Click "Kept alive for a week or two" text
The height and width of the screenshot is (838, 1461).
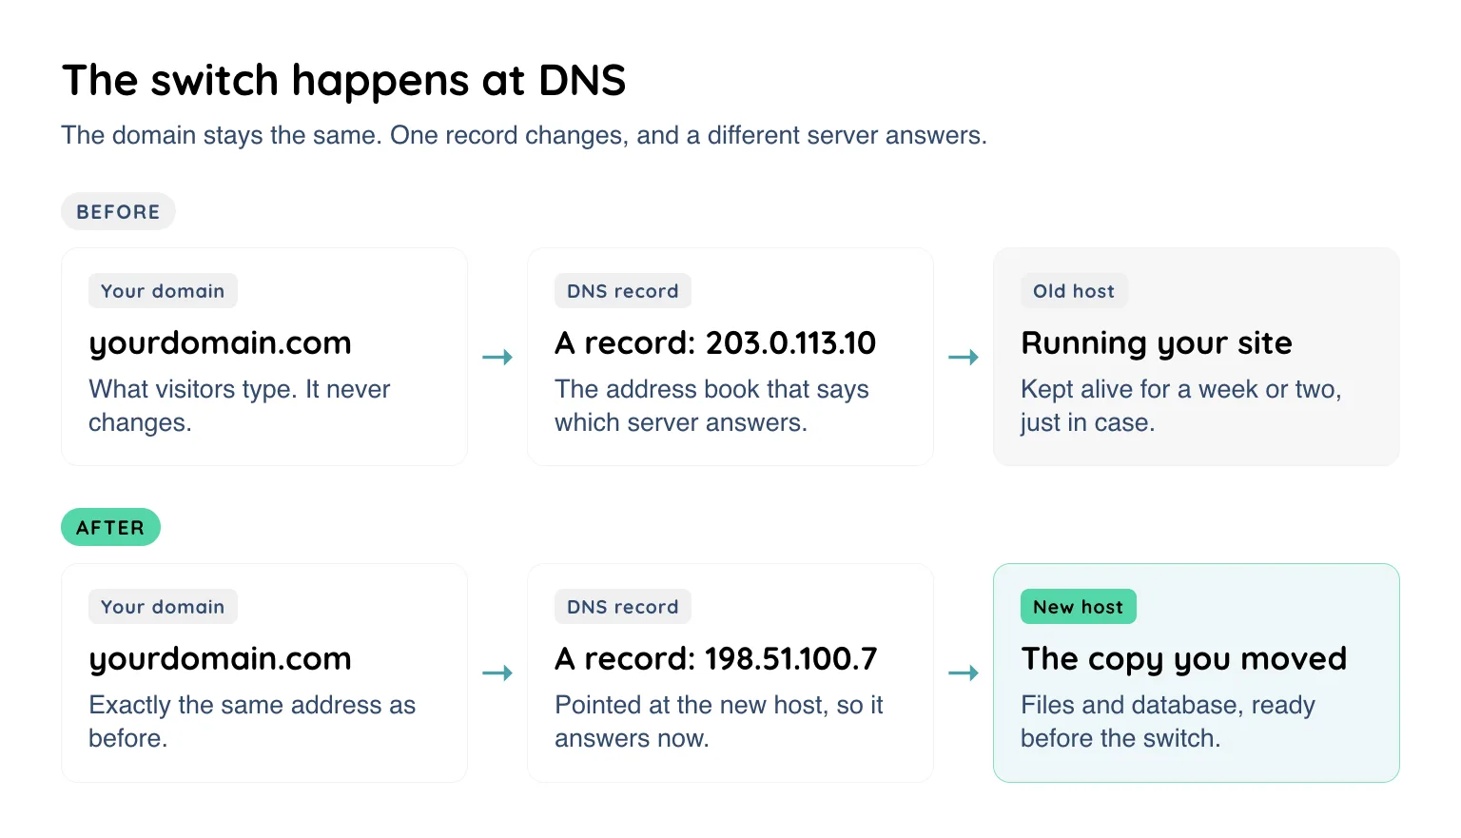coord(1181,405)
